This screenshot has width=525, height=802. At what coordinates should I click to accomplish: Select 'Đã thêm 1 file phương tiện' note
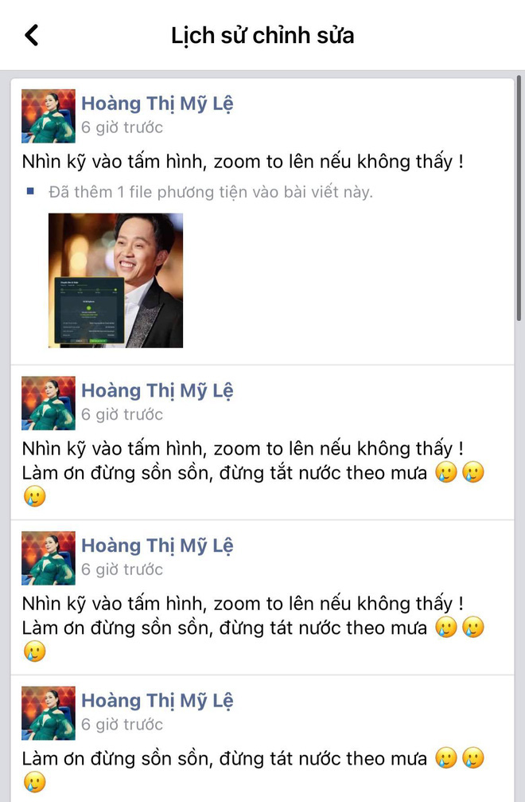click(x=211, y=192)
